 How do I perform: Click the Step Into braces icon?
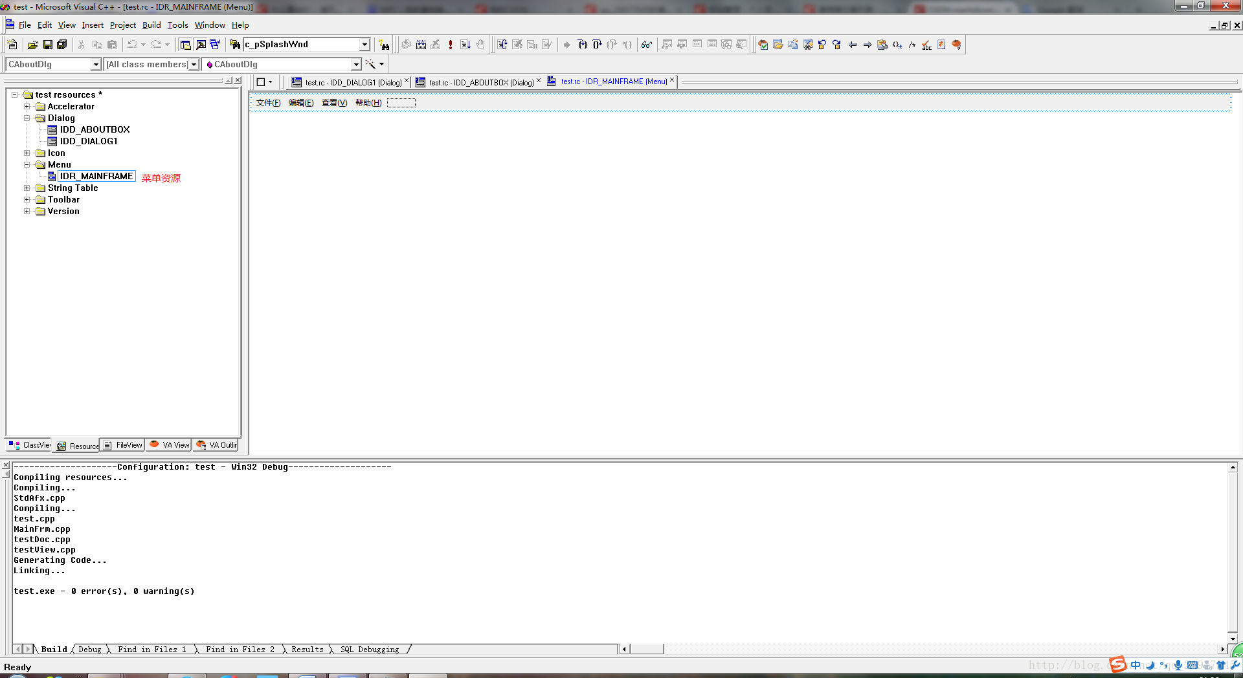(582, 45)
